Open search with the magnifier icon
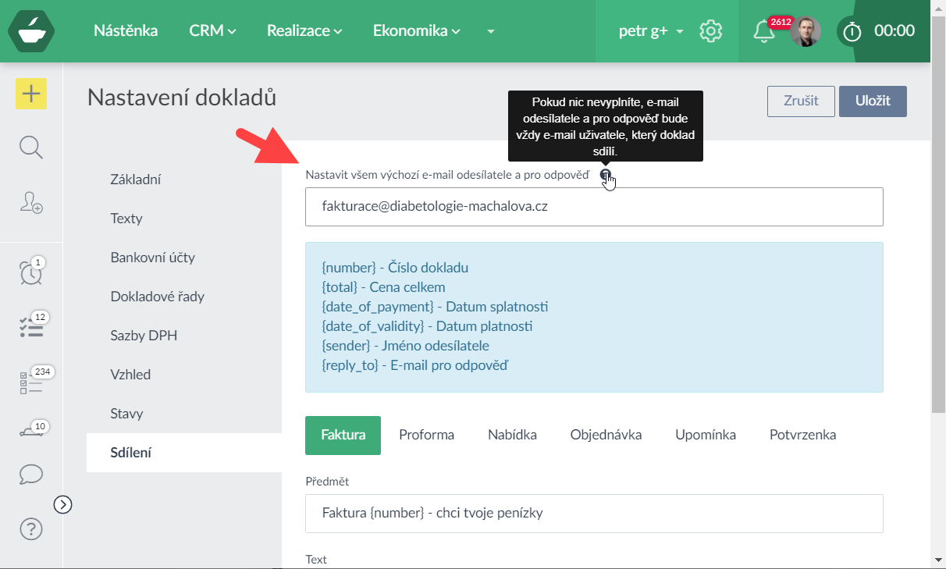The height and width of the screenshot is (569, 946). pos(31,147)
